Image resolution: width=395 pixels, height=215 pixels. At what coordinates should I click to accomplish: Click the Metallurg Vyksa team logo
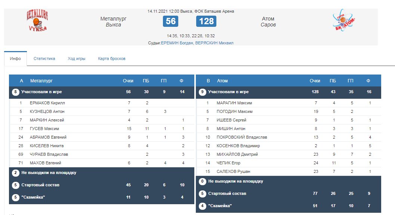tap(37, 22)
